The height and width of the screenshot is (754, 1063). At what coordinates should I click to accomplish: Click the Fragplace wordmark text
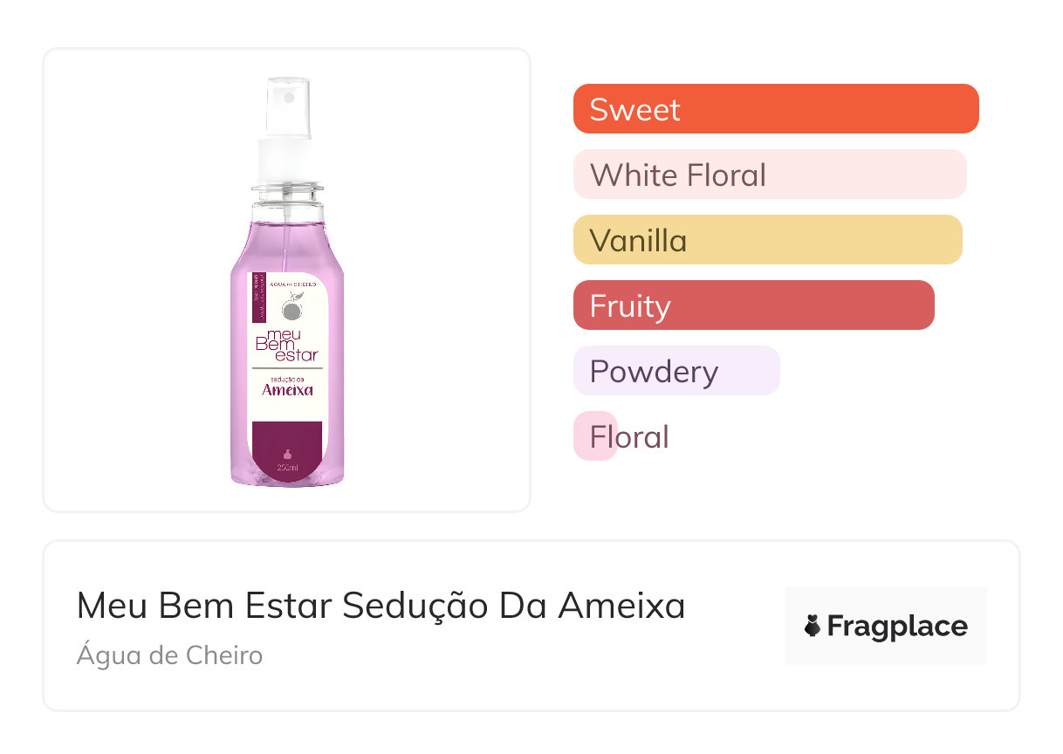(897, 627)
